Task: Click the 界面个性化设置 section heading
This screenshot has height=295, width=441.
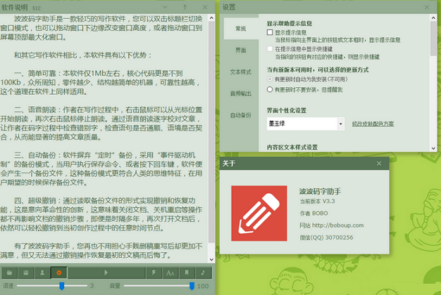Action: (x=287, y=110)
